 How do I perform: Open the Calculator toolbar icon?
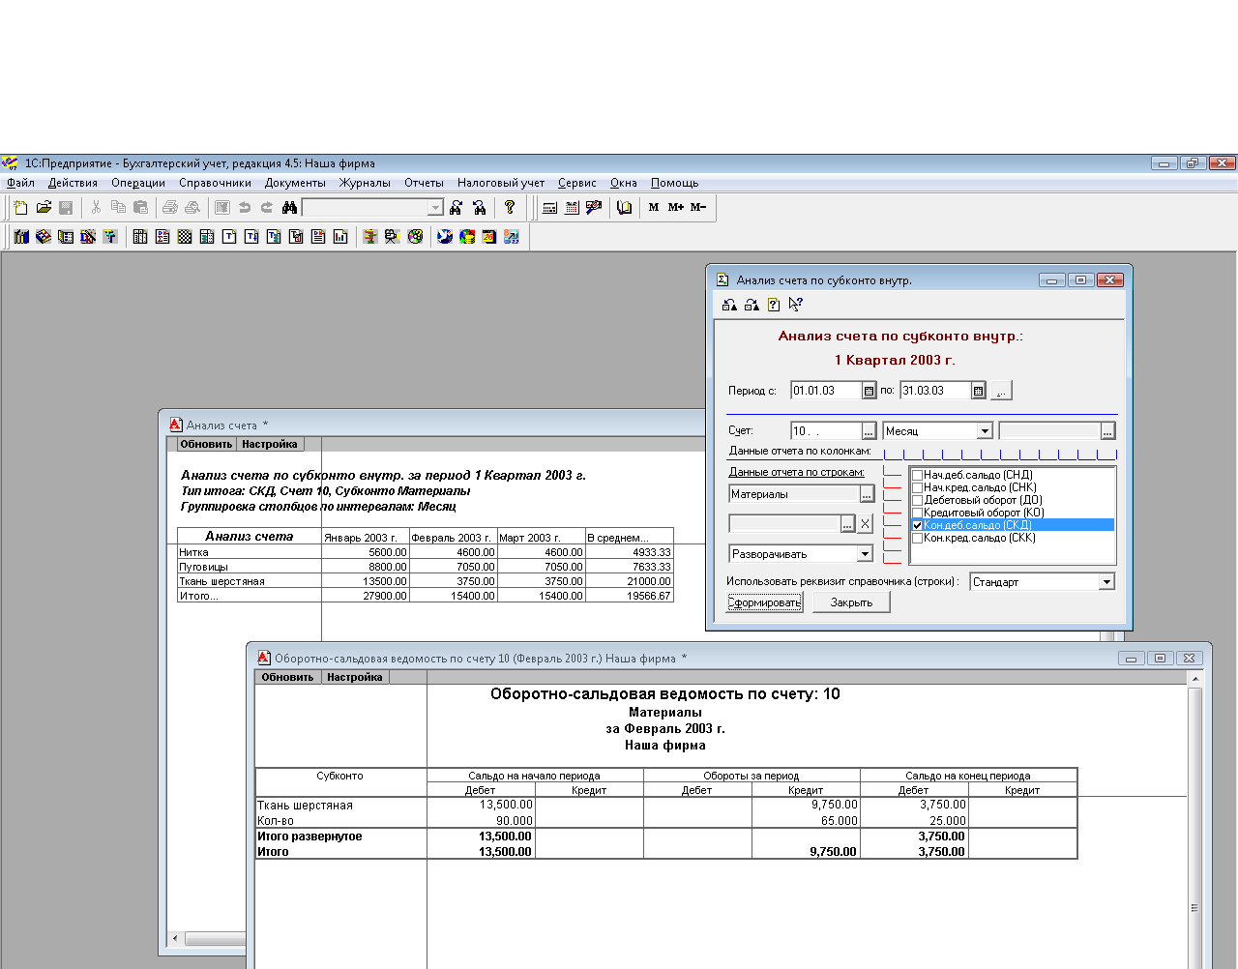[550, 207]
